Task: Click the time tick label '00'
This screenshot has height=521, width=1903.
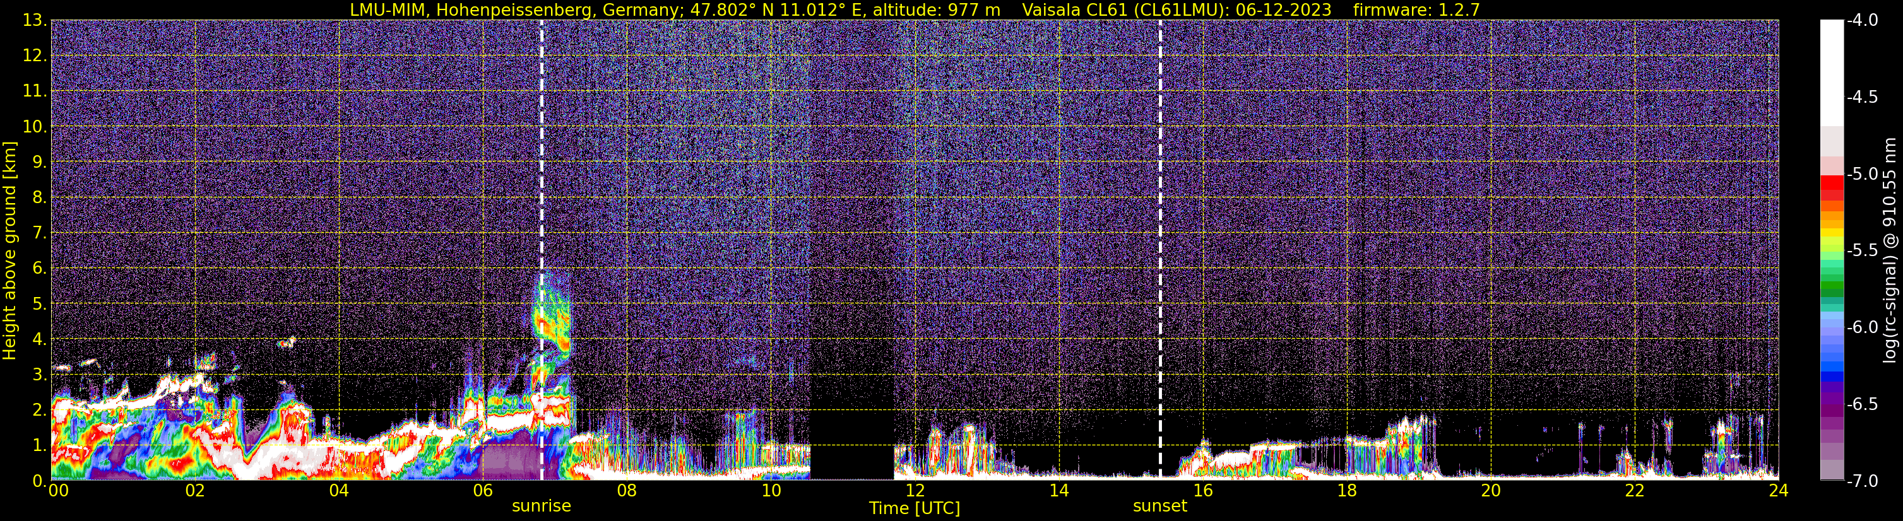Action: point(57,491)
